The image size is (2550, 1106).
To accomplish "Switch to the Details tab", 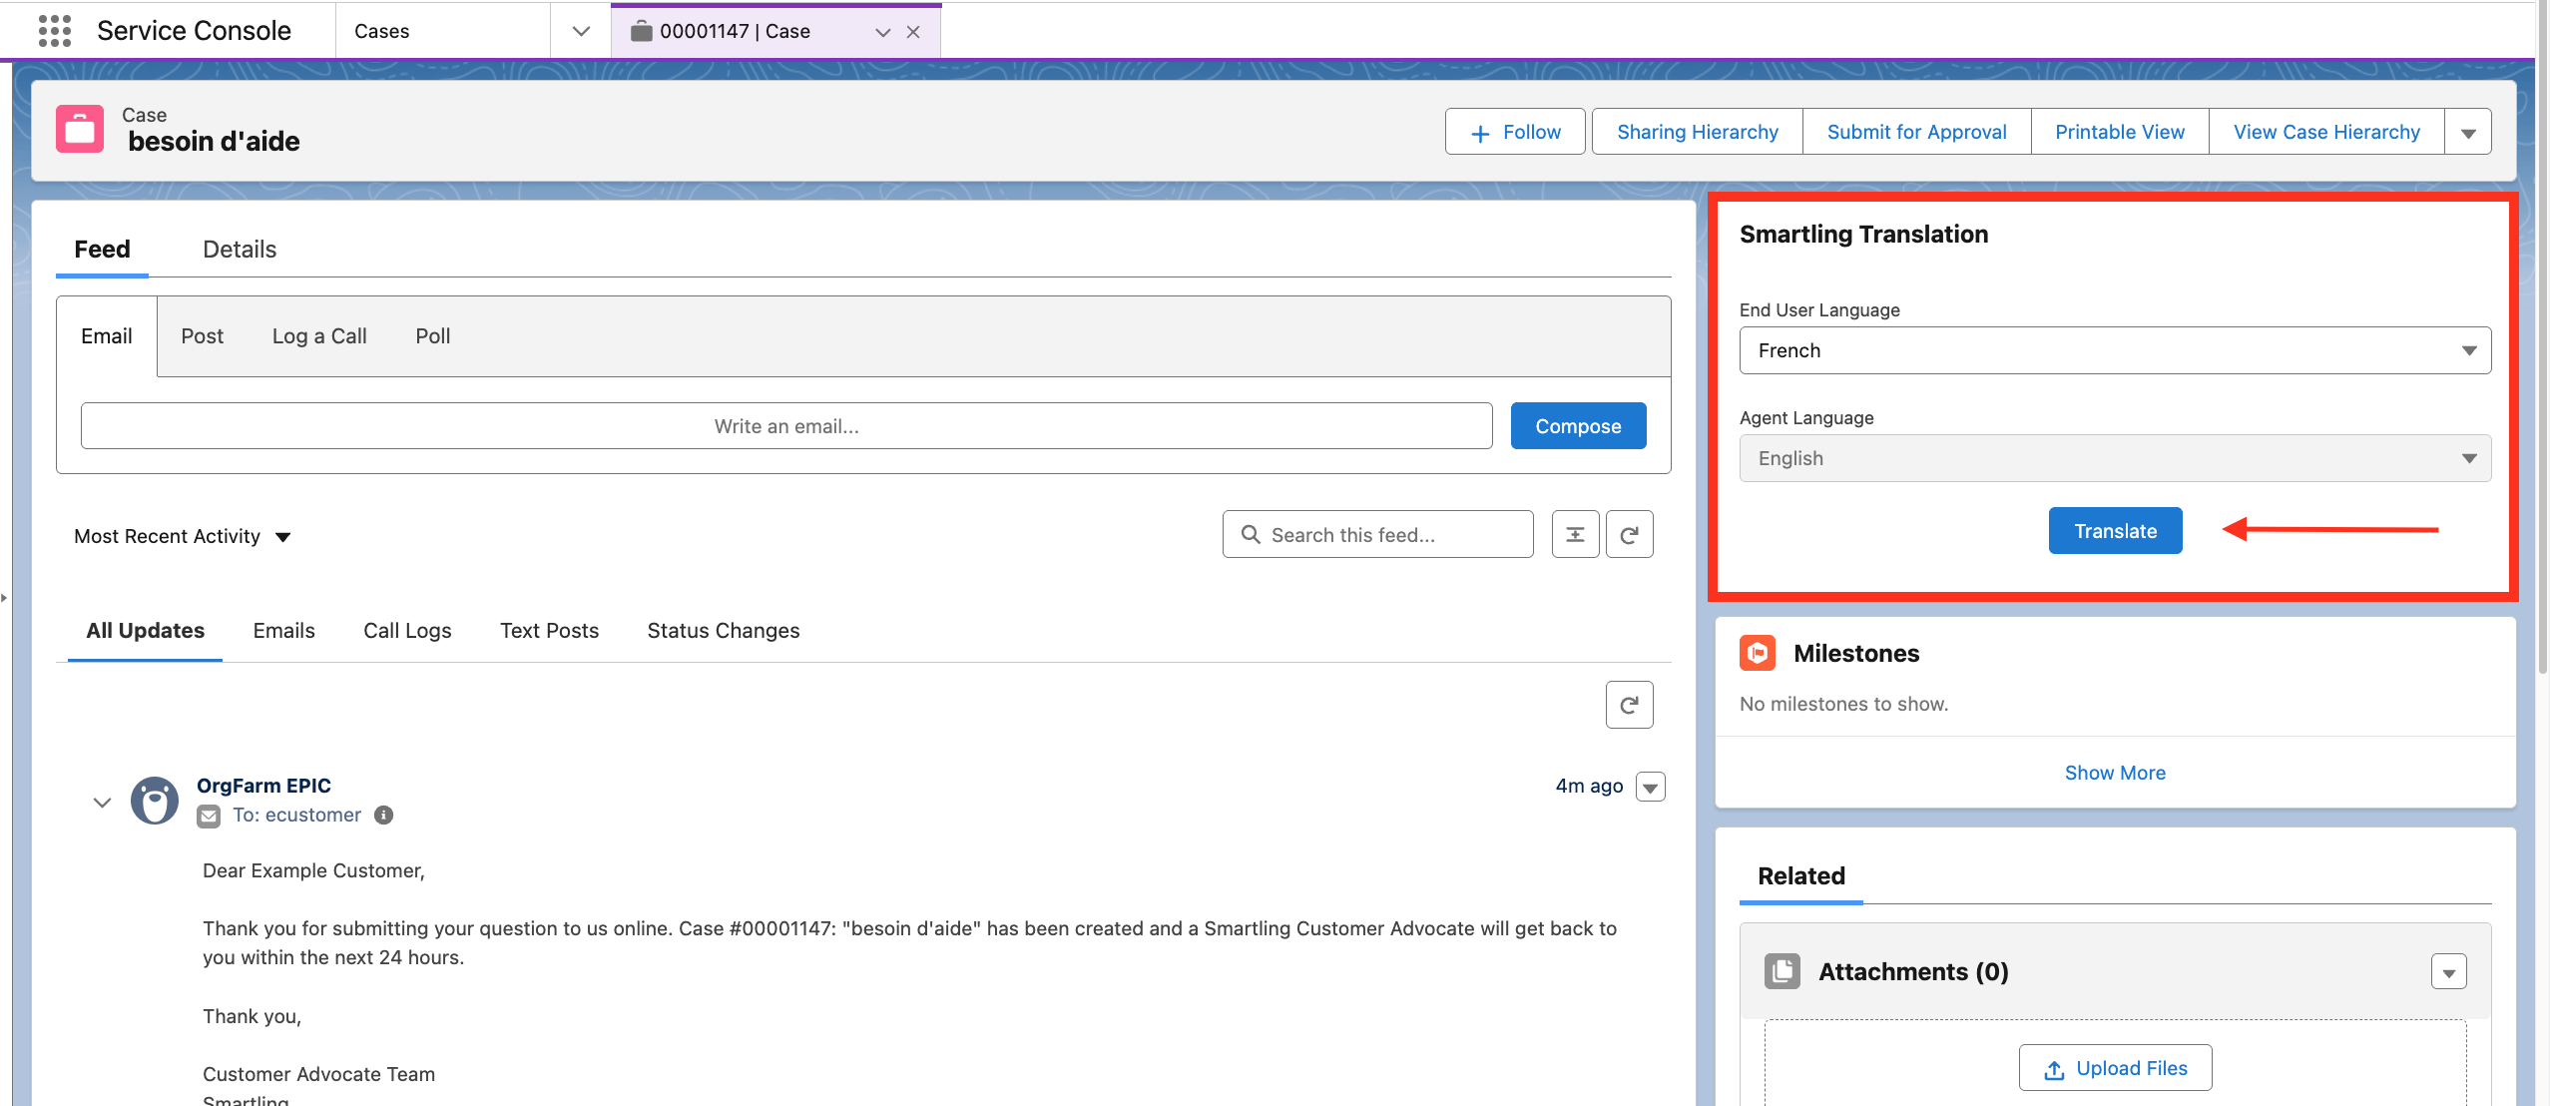I will click(x=240, y=250).
